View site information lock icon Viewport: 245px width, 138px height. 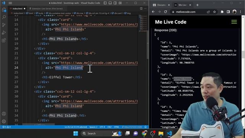tap(173, 12)
